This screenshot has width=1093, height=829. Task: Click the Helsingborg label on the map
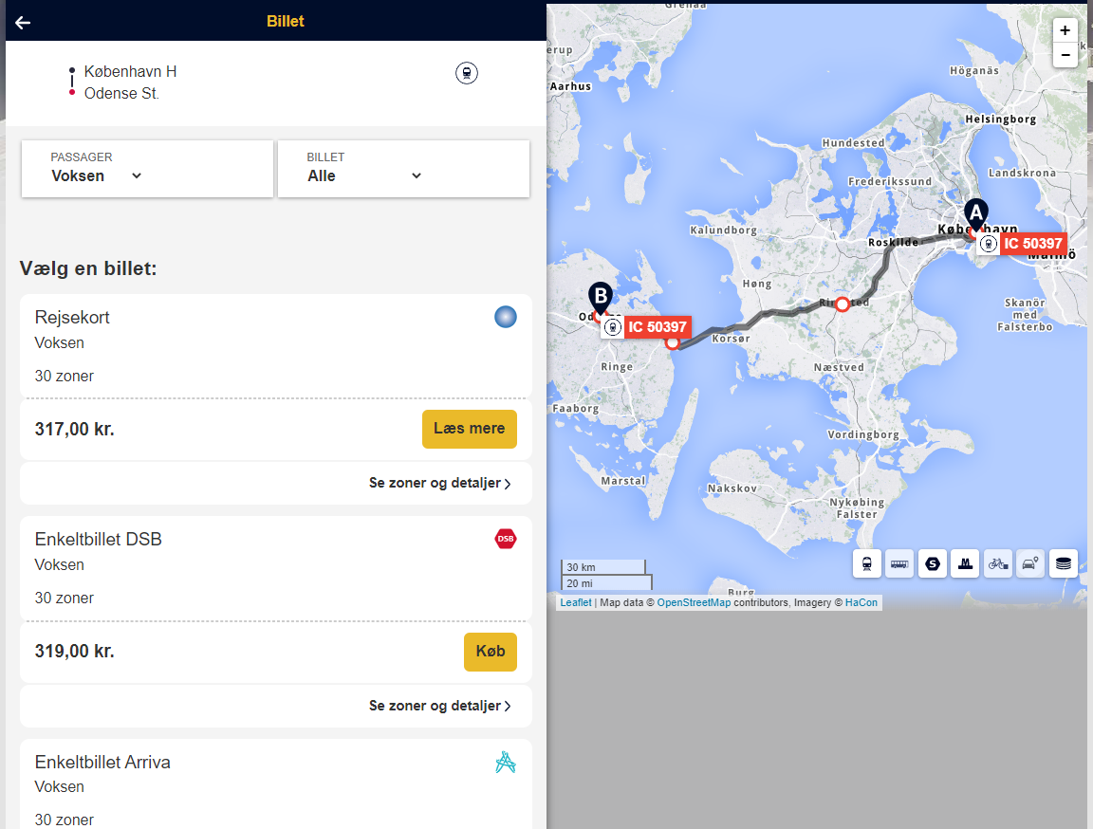(1000, 120)
